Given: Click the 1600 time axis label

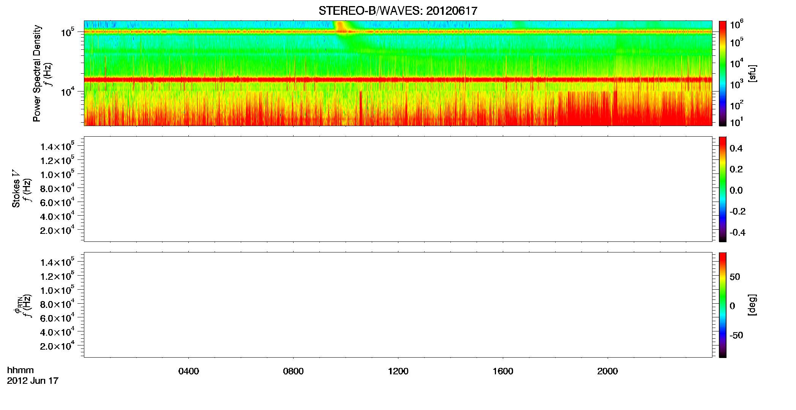Looking at the screenshot, I should 503,371.
